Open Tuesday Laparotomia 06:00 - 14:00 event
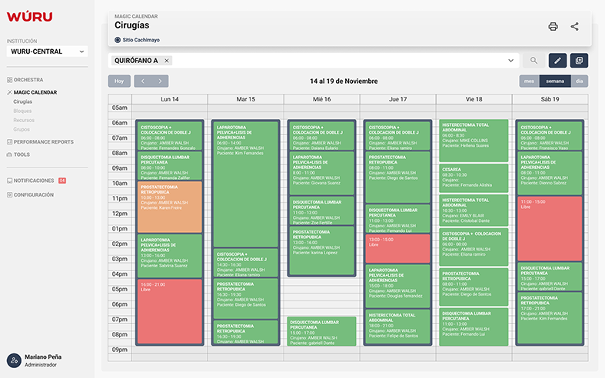The width and height of the screenshot is (605, 378). click(246, 184)
